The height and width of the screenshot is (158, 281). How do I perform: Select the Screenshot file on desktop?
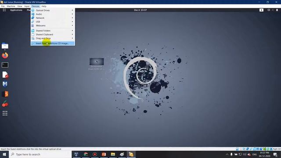(97, 64)
